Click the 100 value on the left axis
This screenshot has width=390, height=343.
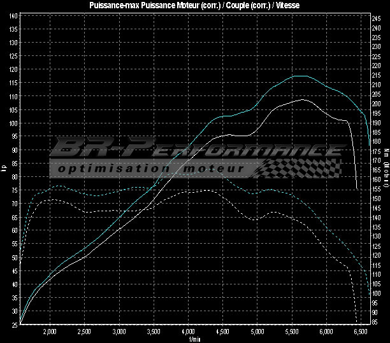pos(13,123)
